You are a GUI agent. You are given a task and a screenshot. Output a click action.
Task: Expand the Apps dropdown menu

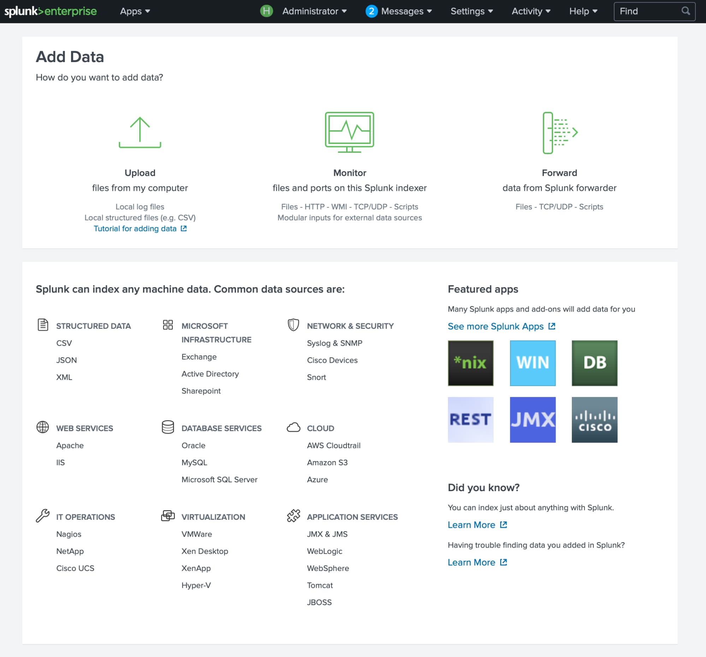point(135,11)
